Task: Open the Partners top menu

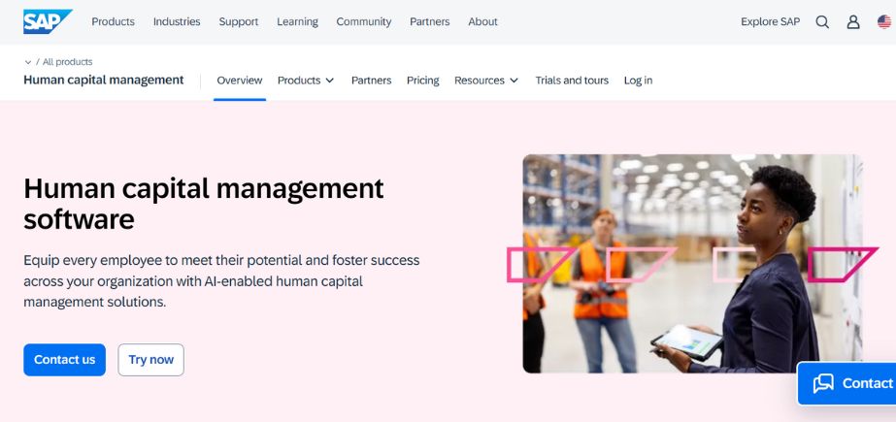Action: pyautogui.click(x=430, y=21)
